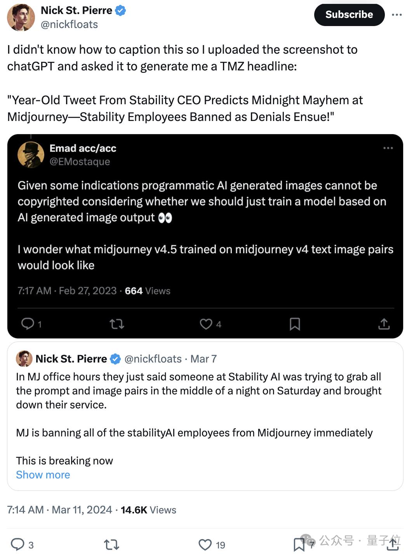Image resolution: width=414 pixels, height=557 pixels.
Task: Open the quoted Nick St. Pierre tweet's avatar
Action: click(x=24, y=359)
